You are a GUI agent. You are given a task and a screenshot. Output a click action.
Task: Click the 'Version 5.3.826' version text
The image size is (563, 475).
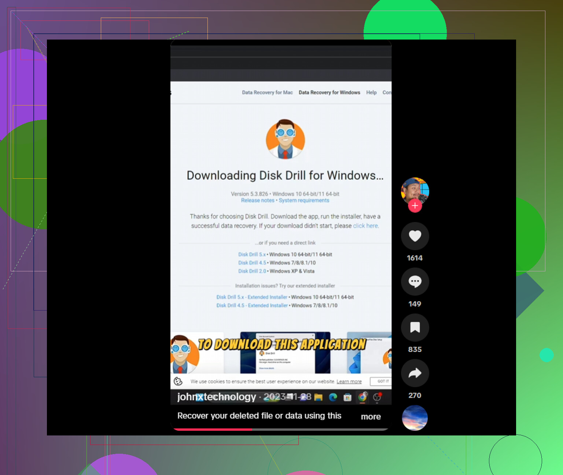click(249, 194)
